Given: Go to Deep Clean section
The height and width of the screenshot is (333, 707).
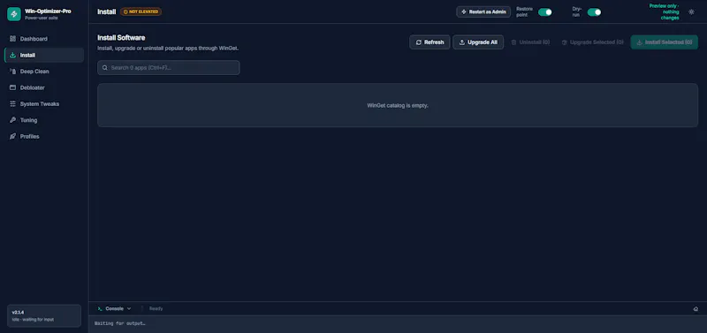Looking at the screenshot, I should click(44, 72).
